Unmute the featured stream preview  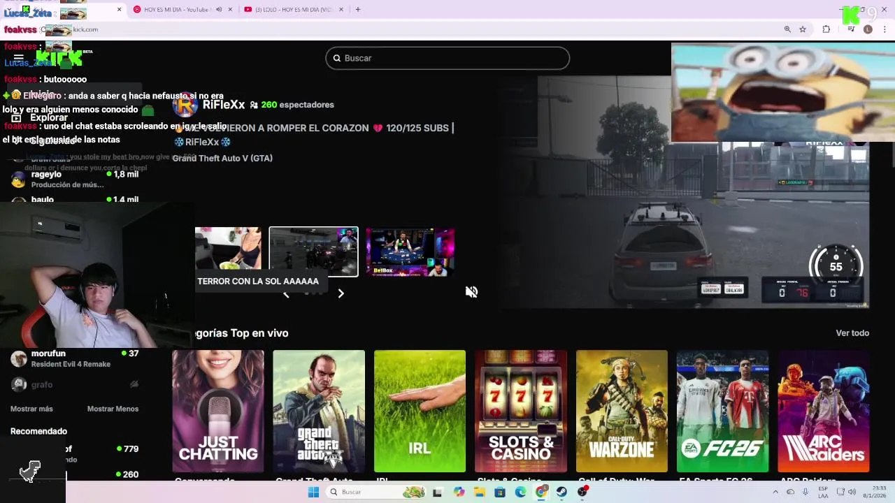(x=471, y=292)
